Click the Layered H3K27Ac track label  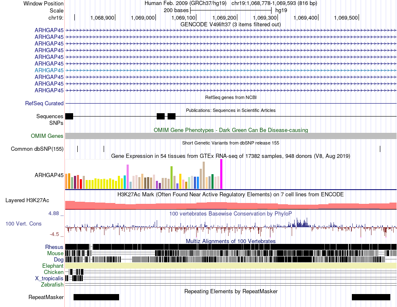tap(27, 200)
